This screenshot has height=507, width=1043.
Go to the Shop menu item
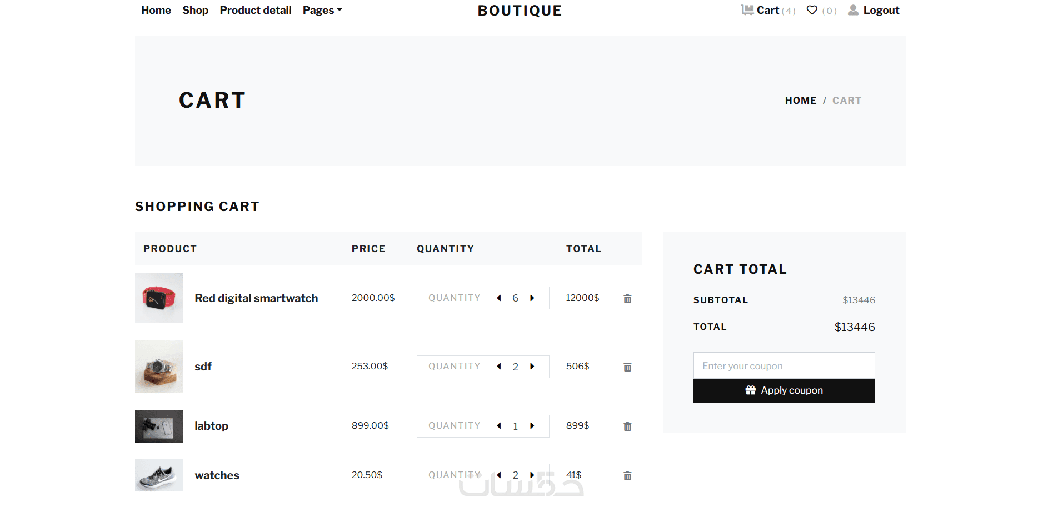pyautogui.click(x=195, y=10)
